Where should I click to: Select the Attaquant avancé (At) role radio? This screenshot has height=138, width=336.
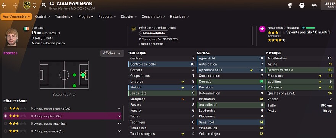[6, 131]
